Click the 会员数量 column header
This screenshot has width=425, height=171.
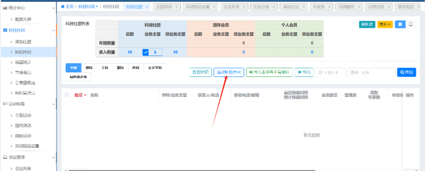pos(330,95)
